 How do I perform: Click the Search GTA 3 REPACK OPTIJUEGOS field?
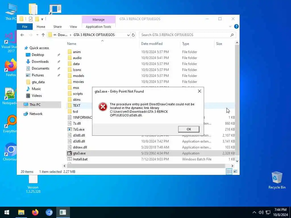188,35
